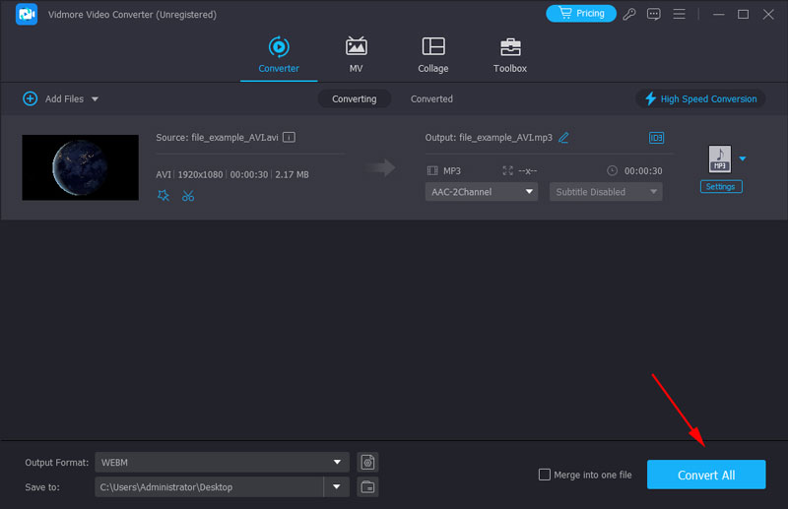Viewport: 788px width, 509px height.
Task: Click the star-shaped edit effects icon
Action: coord(164,196)
